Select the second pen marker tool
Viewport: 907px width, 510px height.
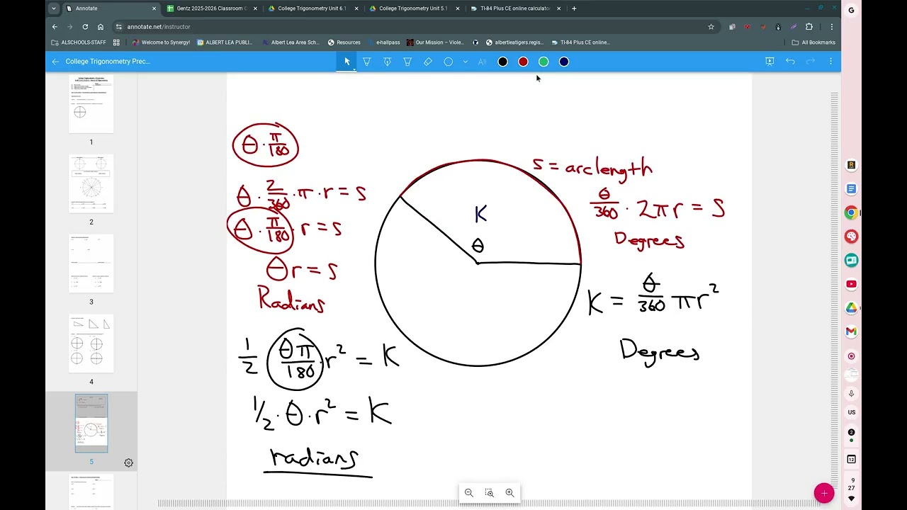coord(387,62)
